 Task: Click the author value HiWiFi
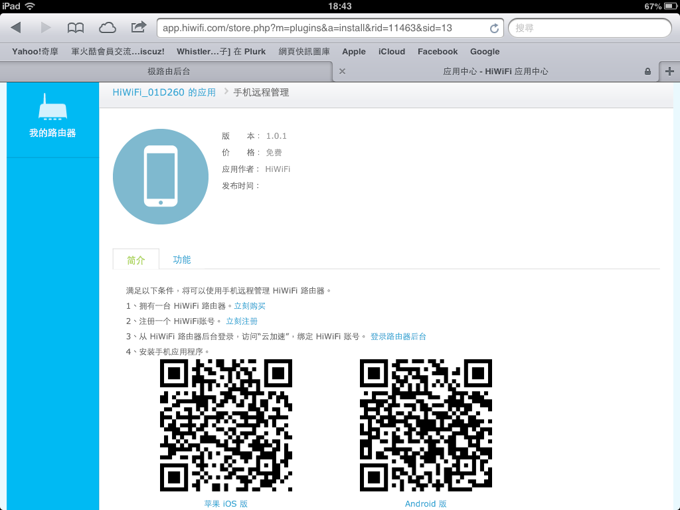(x=278, y=169)
